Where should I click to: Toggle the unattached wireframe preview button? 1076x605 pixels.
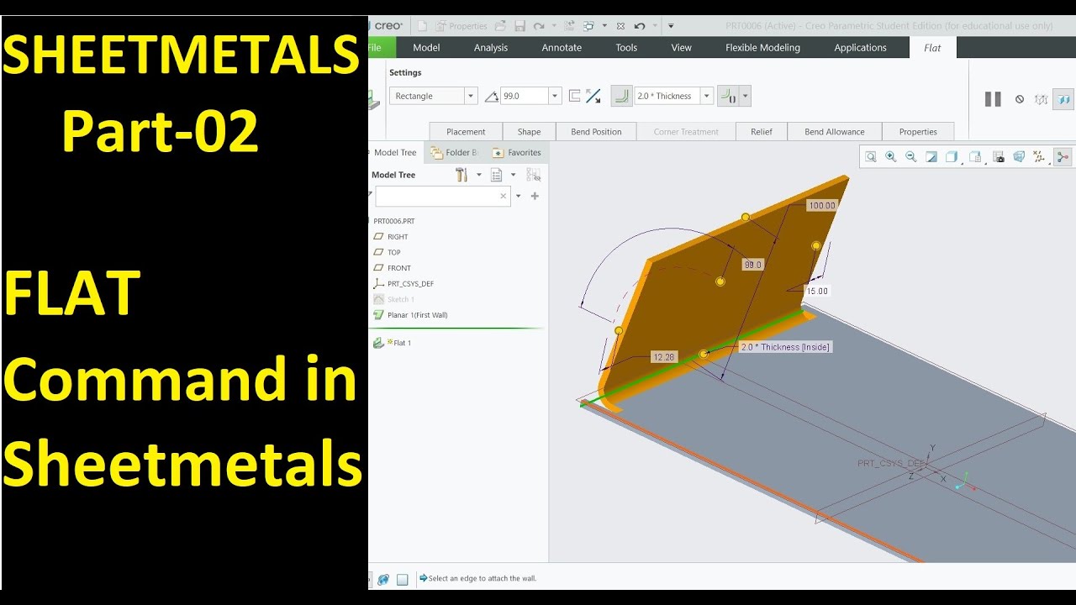click(1041, 99)
